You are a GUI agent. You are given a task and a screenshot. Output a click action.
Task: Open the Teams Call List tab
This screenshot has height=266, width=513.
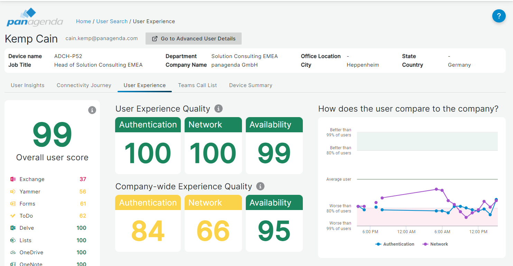click(x=197, y=85)
